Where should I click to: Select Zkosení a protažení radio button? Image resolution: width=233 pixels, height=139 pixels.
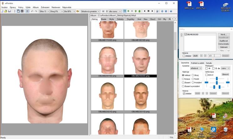183,86
